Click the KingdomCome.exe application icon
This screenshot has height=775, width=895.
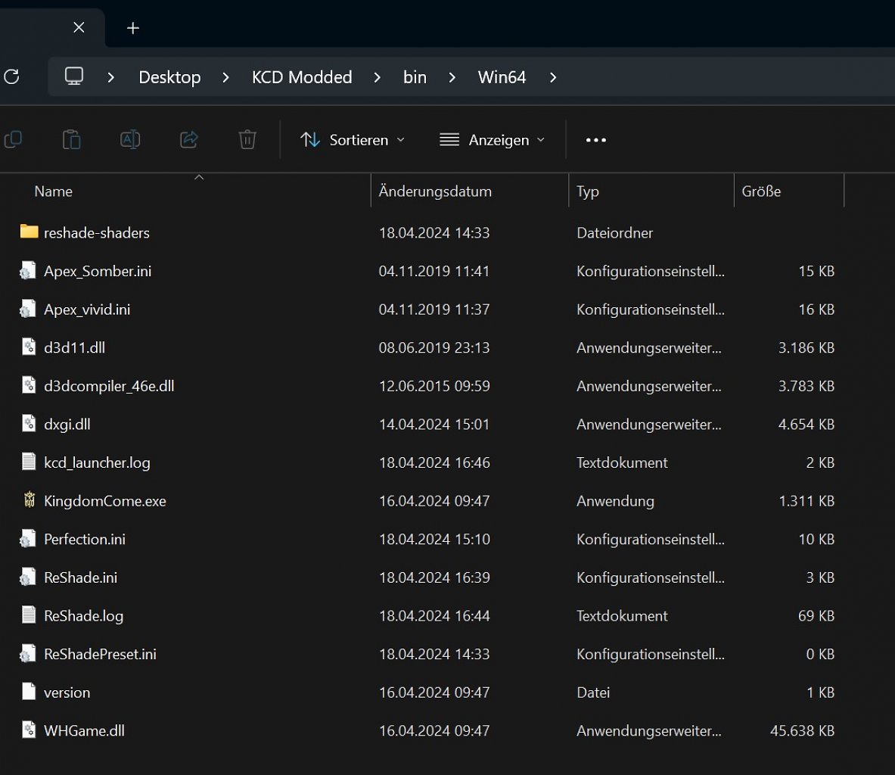click(x=29, y=500)
